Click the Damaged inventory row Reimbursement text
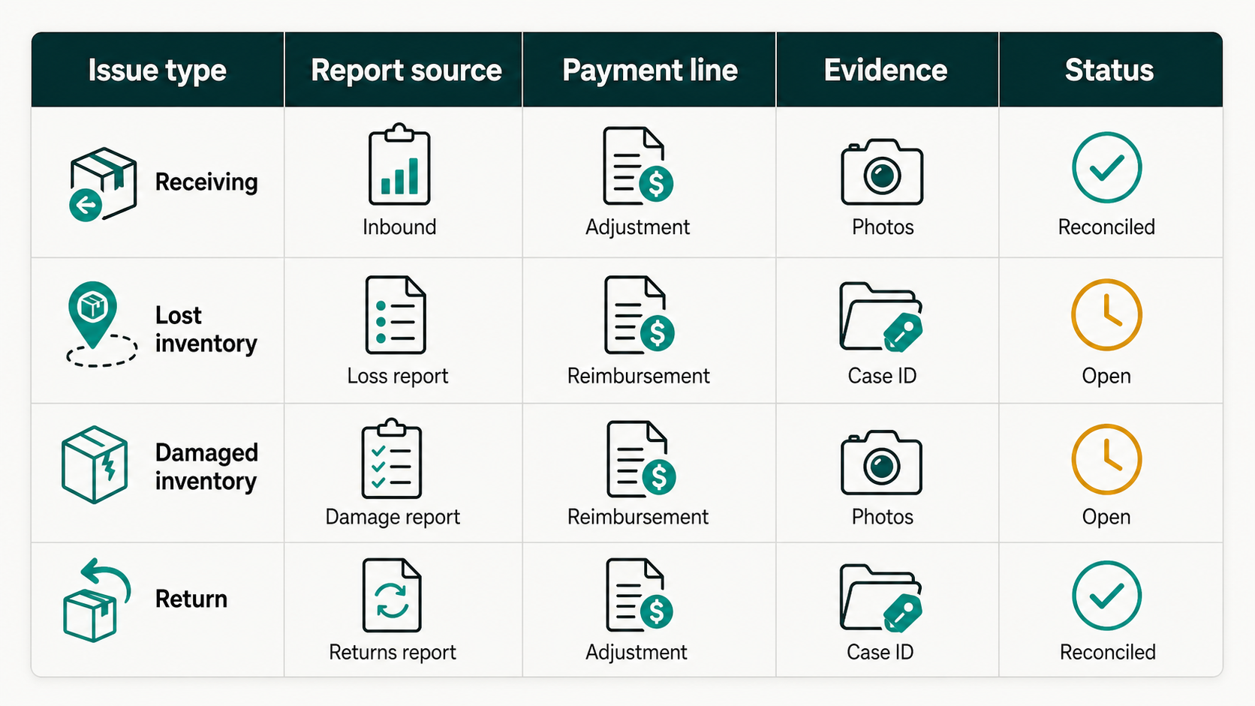The image size is (1255, 706). coord(638,517)
